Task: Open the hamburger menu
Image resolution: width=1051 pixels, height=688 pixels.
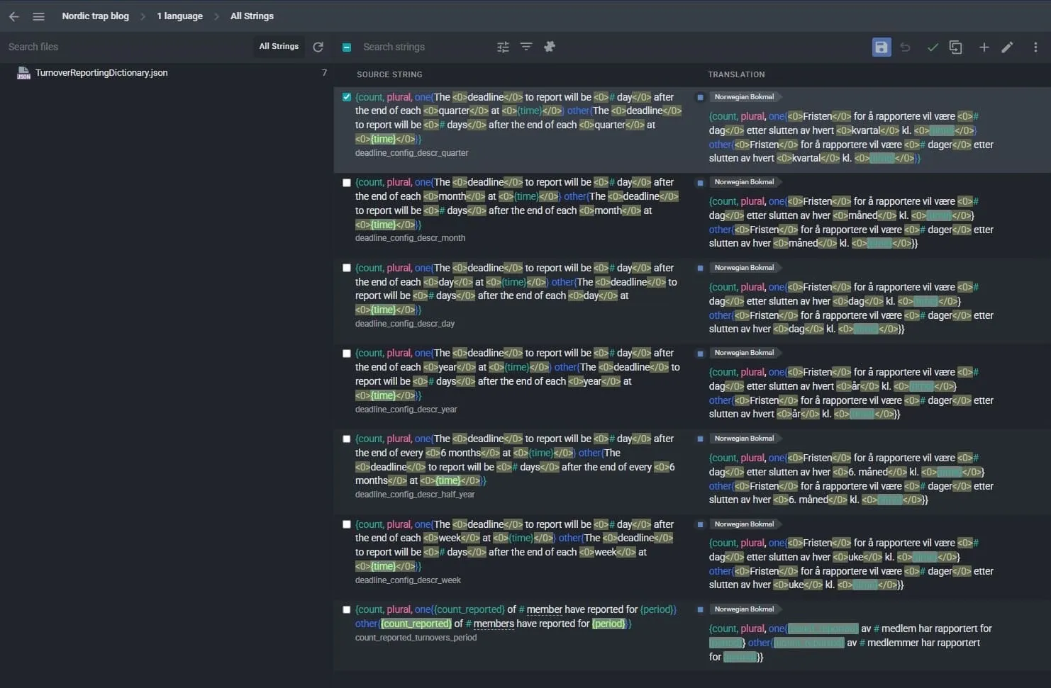Action: point(39,16)
